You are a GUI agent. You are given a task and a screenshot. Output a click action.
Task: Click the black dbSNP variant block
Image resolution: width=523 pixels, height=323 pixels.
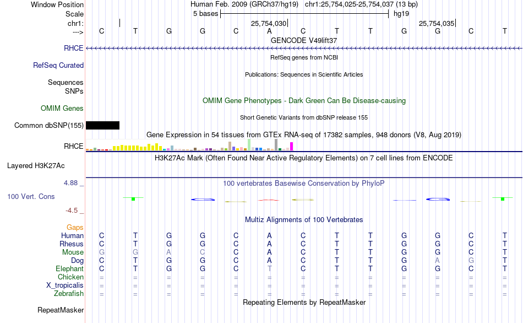click(102, 125)
